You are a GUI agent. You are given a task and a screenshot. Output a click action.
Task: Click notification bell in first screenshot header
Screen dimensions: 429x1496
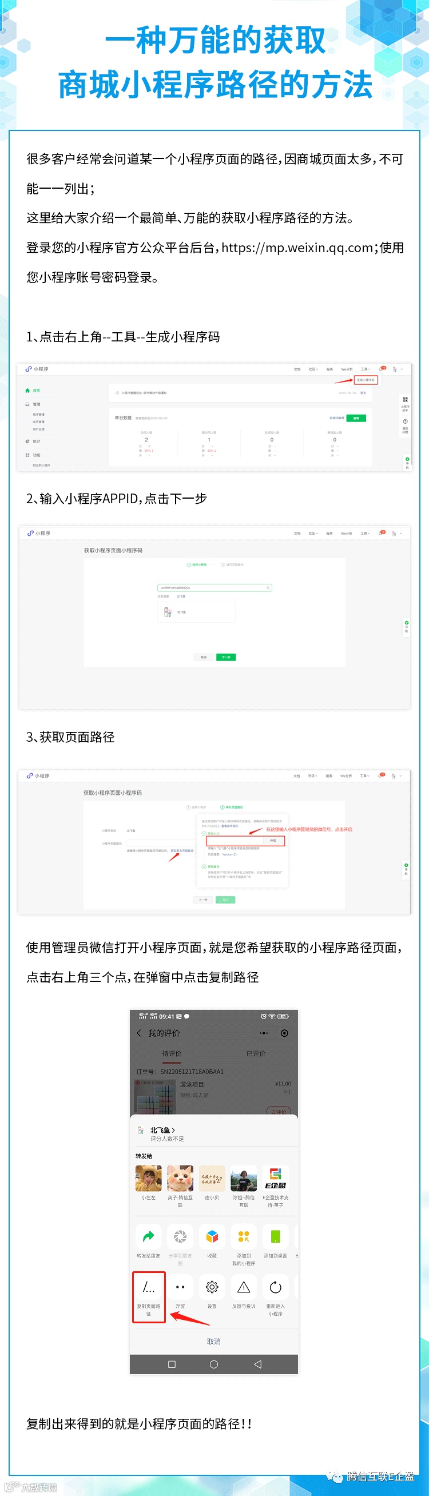click(382, 369)
